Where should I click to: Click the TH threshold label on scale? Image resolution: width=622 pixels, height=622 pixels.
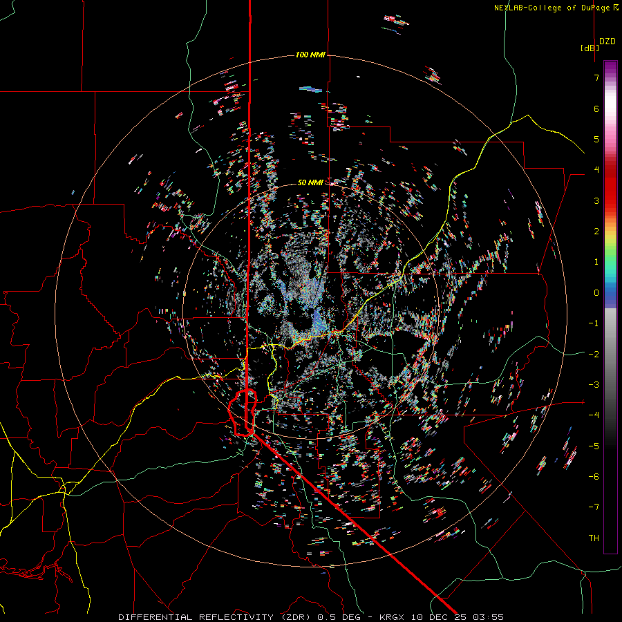click(x=594, y=538)
